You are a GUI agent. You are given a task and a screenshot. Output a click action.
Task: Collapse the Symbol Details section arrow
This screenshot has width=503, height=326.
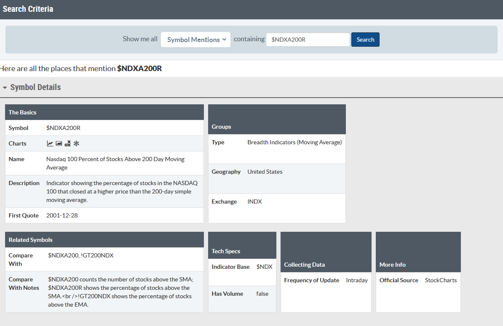(5, 87)
